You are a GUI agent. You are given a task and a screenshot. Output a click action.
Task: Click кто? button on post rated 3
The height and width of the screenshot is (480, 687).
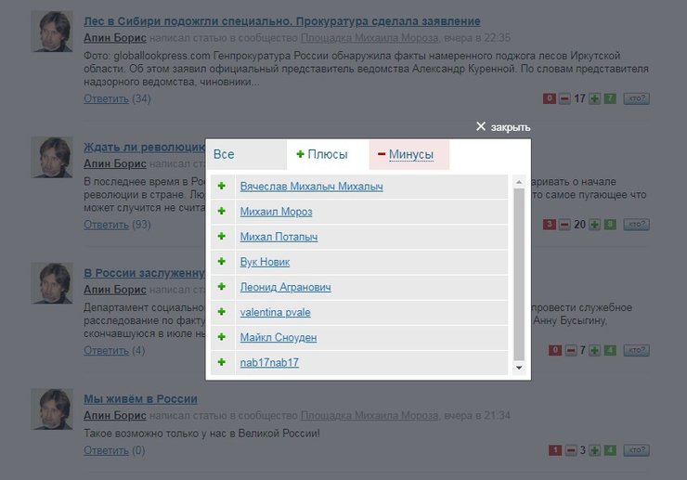coord(637,450)
